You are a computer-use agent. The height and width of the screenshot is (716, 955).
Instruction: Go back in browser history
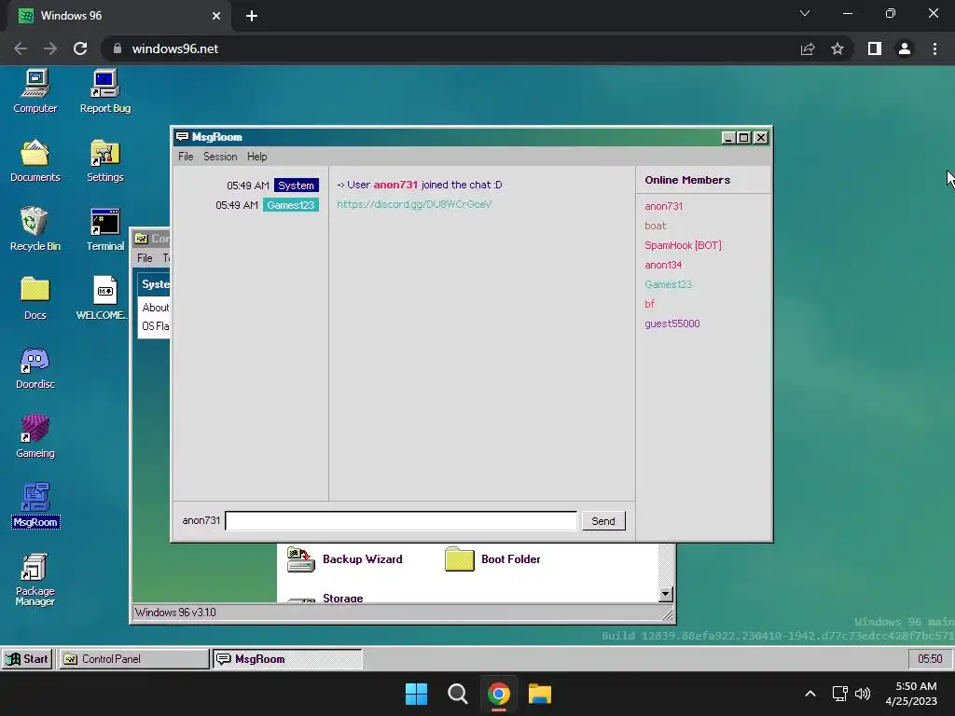click(21, 48)
